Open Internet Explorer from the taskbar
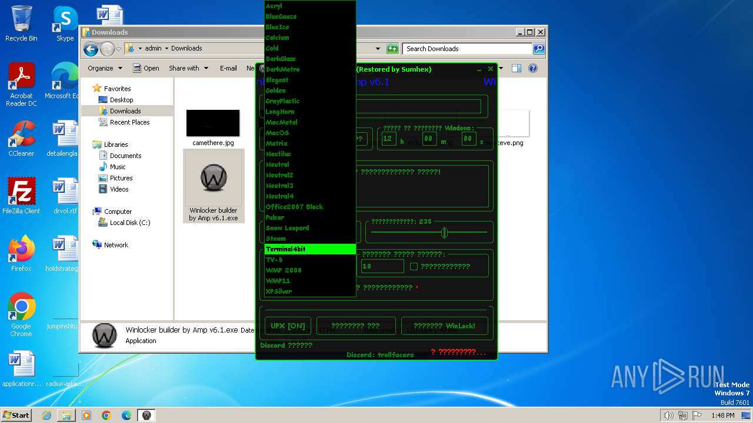 tap(46, 415)
